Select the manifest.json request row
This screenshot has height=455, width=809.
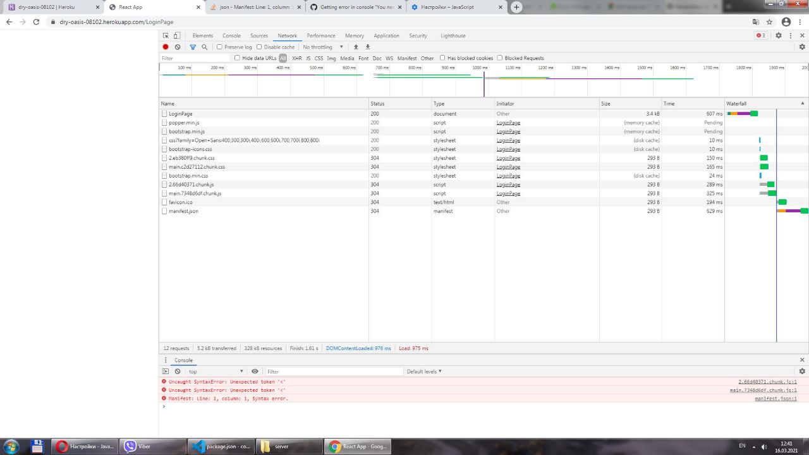coord(484,211)
